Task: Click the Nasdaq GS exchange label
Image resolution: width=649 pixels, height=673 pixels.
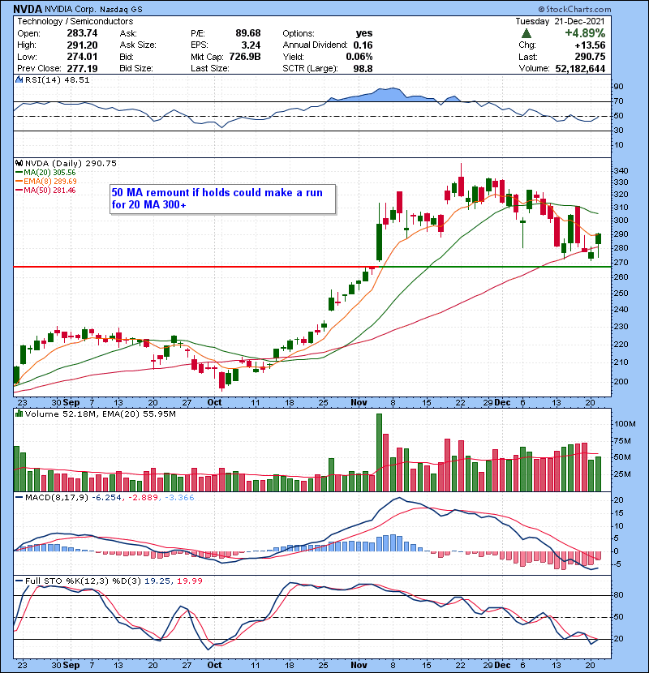Action: 121,9
